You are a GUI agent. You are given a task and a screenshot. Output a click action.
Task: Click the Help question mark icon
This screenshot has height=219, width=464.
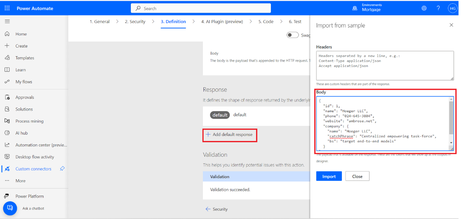click(438, 8)
